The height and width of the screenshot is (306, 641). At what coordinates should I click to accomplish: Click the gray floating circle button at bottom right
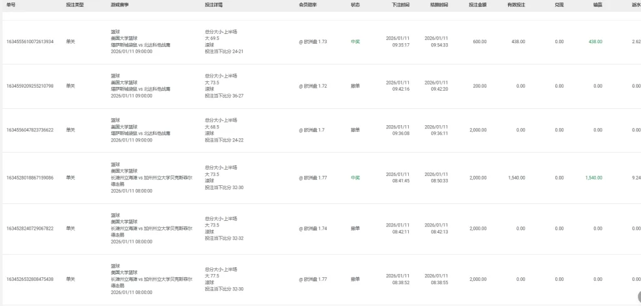[x=637, y=297]
